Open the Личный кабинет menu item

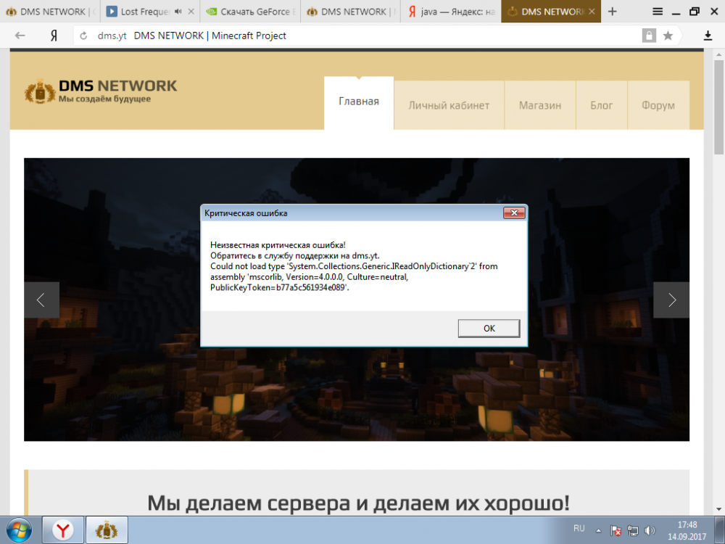point(449,105)
